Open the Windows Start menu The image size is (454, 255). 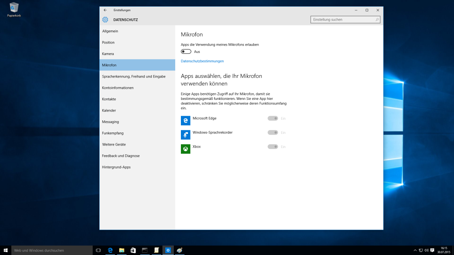[x=6, y=250]
